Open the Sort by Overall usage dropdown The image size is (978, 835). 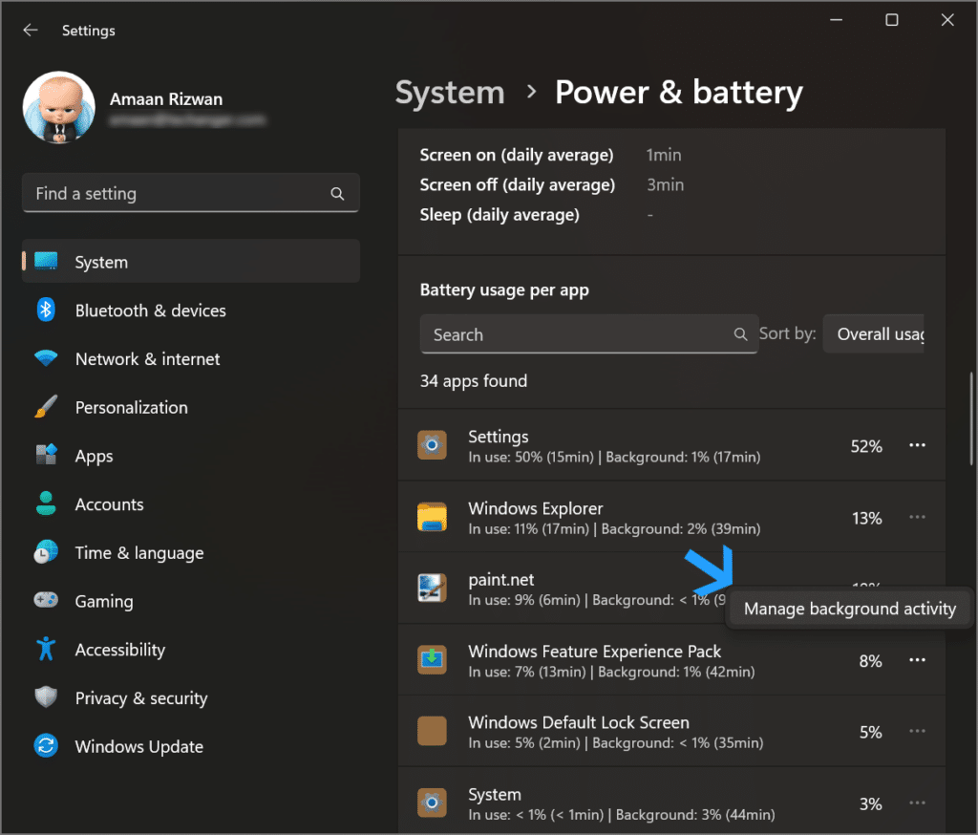tap(873, 333)
